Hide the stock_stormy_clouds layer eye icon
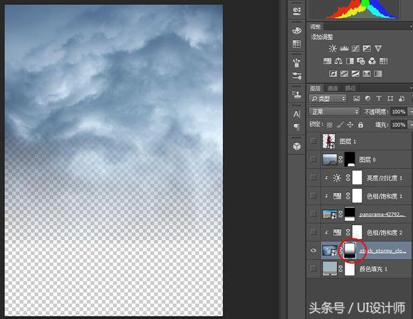This screenshot has width=413, height=319. tap(313, 251)
